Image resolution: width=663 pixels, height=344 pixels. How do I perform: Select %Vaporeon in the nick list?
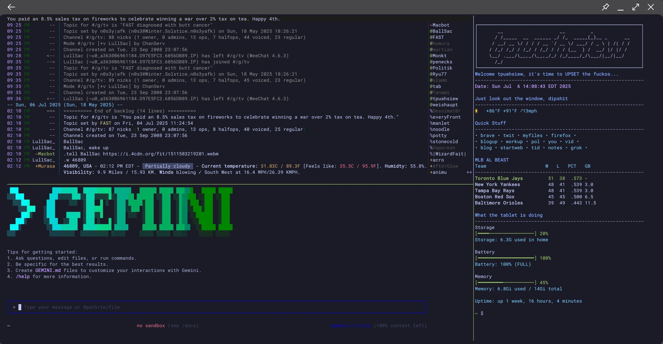pyautogui.click(x=442, y=148)
